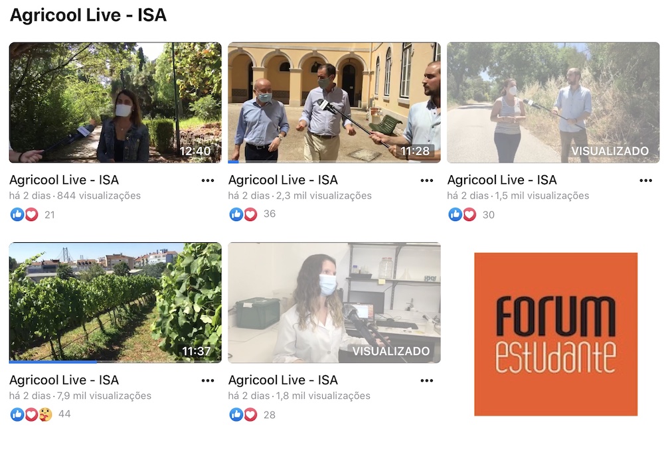Screen dimensions: 664x450
Task: Click the heart reaction beside count 44
Action: (31, 414)
